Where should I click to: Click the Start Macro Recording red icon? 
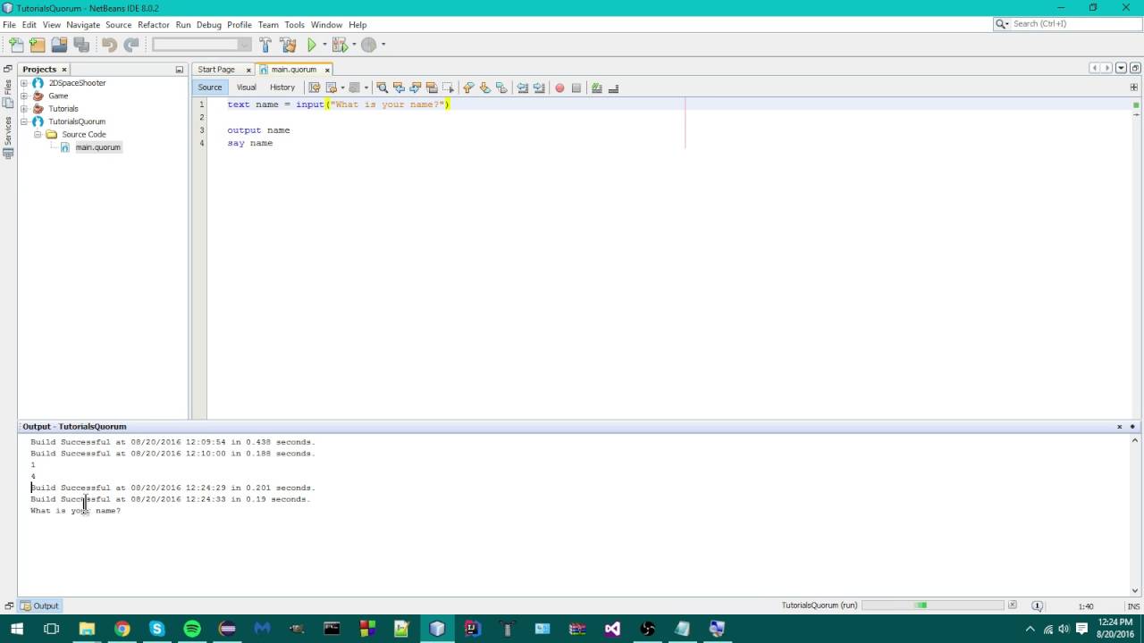tap(559, 88)
